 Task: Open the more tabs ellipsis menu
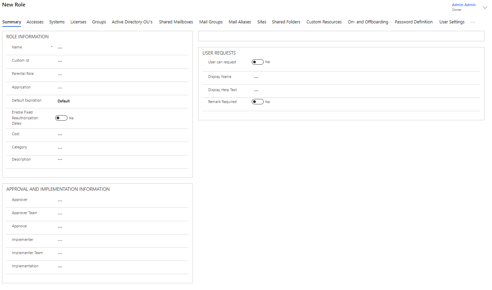point(473,22)
